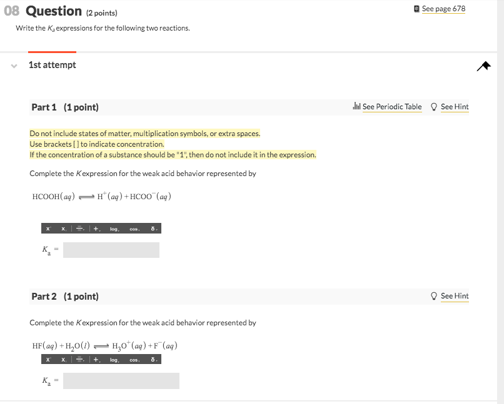Open delta symbols menu in Part 2 toolbar
The image size is (504, 404).
click(154, 360)
